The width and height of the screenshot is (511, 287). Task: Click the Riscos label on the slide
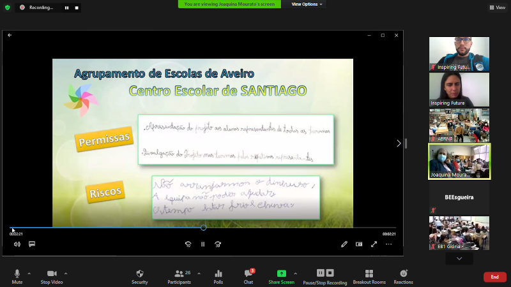(105, 192)
